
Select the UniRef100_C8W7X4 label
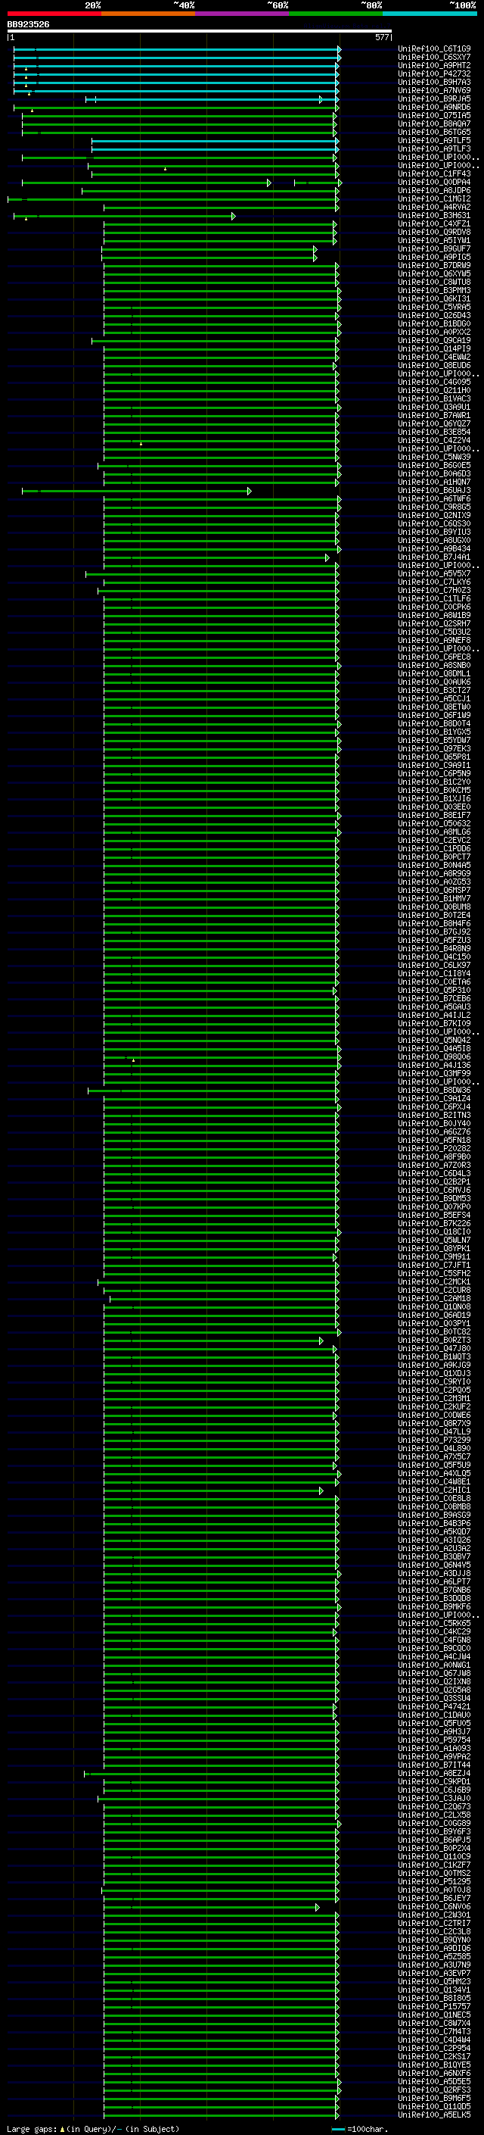coord(434,2023)
